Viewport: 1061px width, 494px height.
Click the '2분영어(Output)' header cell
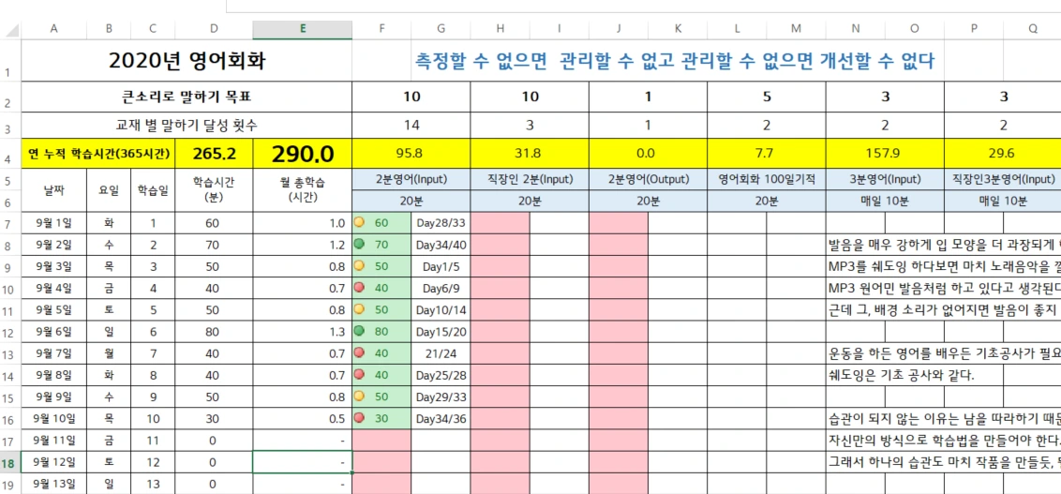tap(649, 179)
